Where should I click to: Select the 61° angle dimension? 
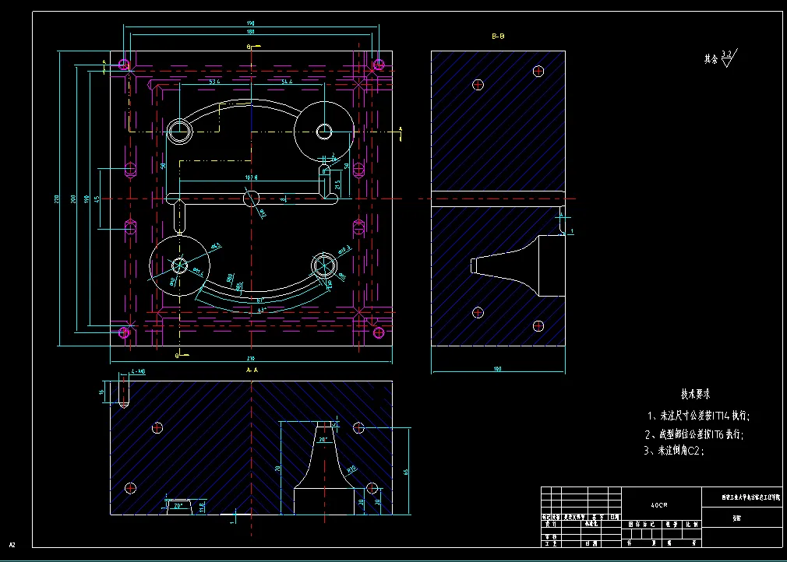pos(260,300)
